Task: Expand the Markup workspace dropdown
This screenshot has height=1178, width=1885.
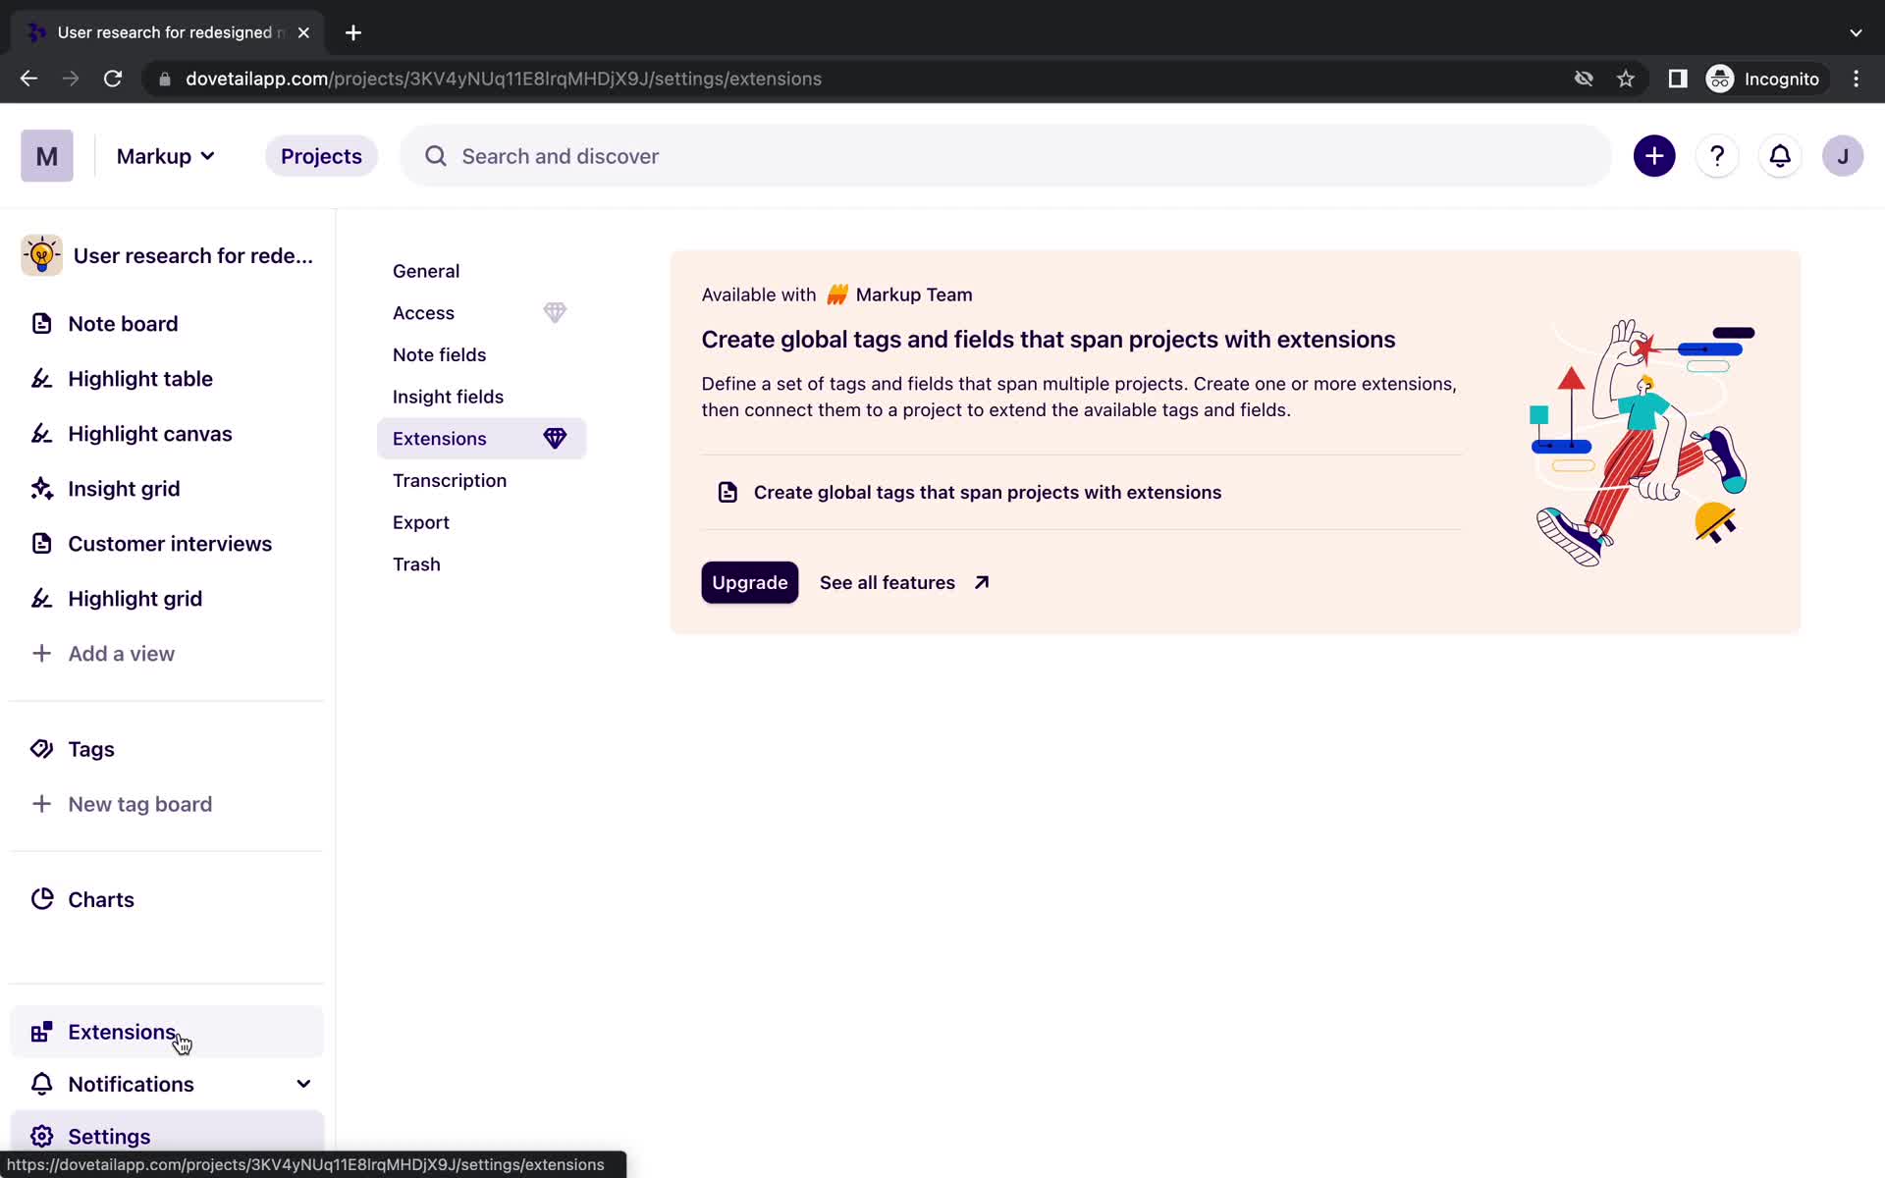Action: 164,156
